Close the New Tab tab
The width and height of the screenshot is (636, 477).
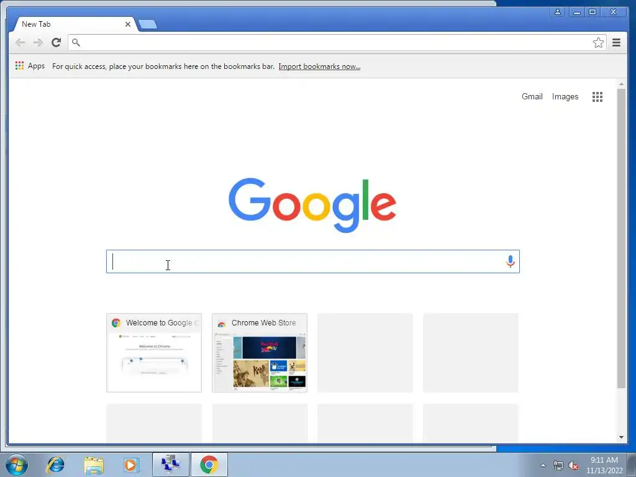point(128,24)
